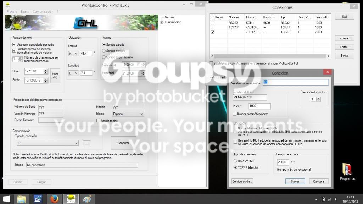The image size is (363, 204).
Task: Enable automatic connection on startup checkbox
Action: [x=211, y=63]
